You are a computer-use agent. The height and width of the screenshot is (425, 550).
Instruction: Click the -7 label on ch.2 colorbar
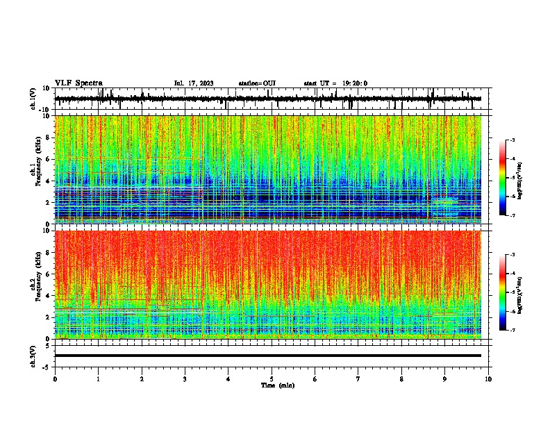tap(512, 331)
